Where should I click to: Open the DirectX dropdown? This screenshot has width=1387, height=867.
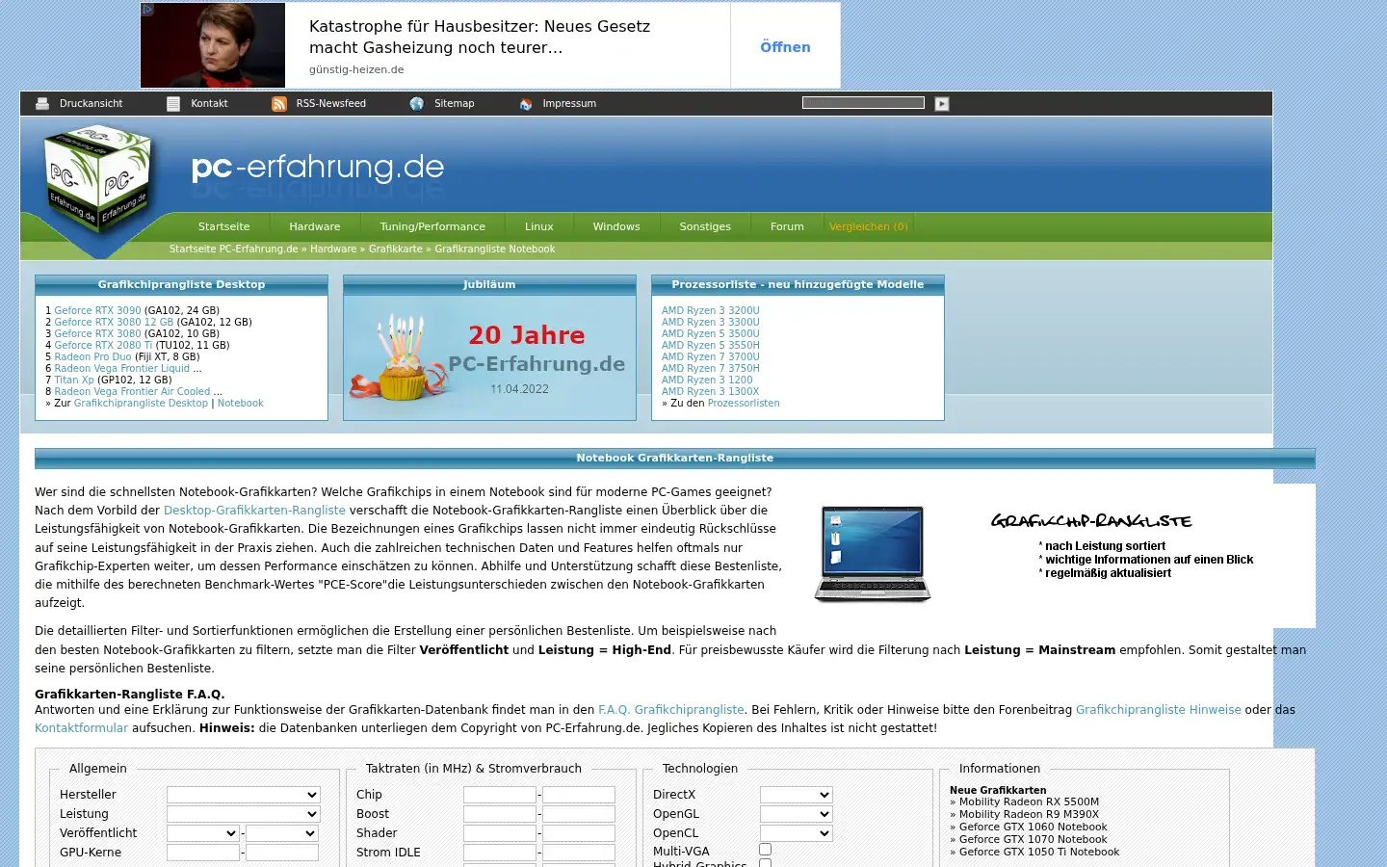coord(797,795)
